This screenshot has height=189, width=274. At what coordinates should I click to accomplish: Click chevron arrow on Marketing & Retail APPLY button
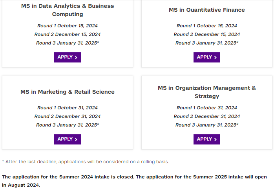76,139
